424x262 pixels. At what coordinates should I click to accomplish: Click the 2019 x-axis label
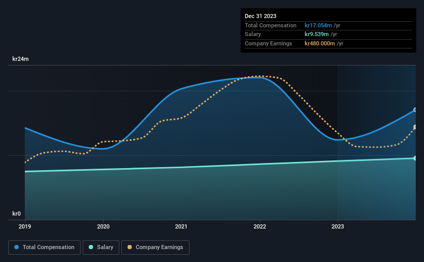click(25, 226)
